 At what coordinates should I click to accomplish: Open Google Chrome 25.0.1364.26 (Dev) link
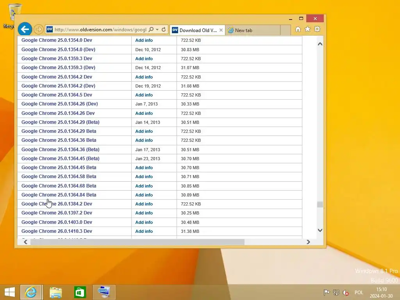pyautogui.click(x=59, y=104)
